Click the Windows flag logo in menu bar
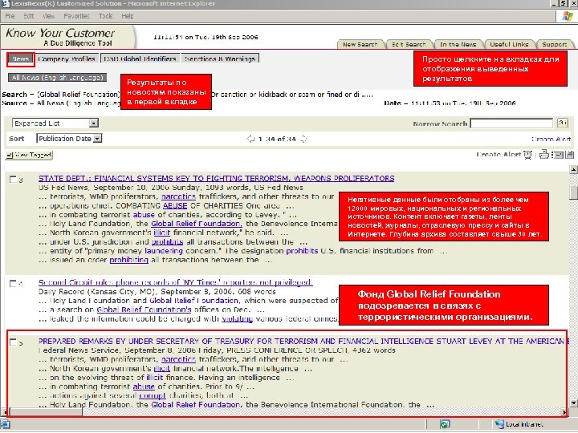The width and height of the screenshot is (578, 433). click(x=568, y=16)
